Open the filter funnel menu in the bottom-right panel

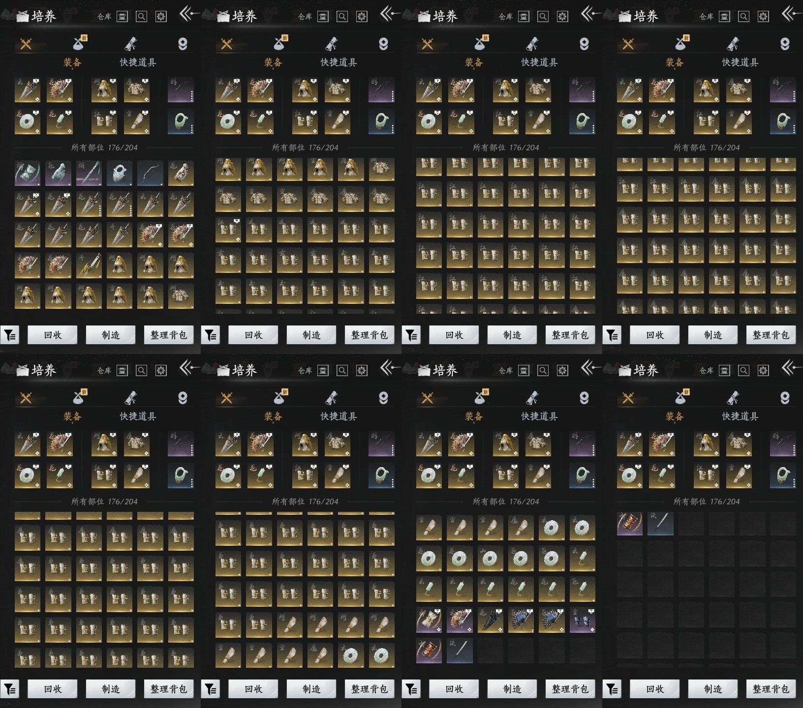pos(612,689)
